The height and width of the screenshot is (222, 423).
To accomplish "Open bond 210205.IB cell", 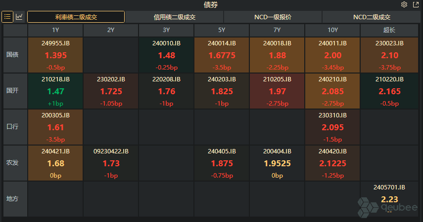I will [x=277, y=91].
